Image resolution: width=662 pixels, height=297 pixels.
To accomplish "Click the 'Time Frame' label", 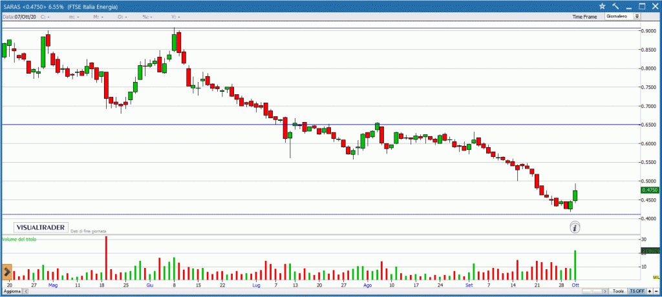I will [584, 17].
